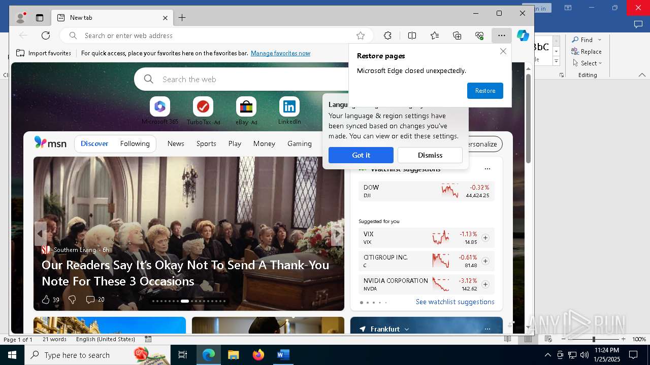Refresh the page in Edge

[x=46, y=35]
